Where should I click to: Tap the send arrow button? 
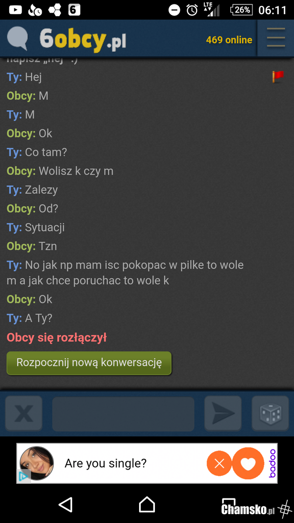tap(223, 413)
